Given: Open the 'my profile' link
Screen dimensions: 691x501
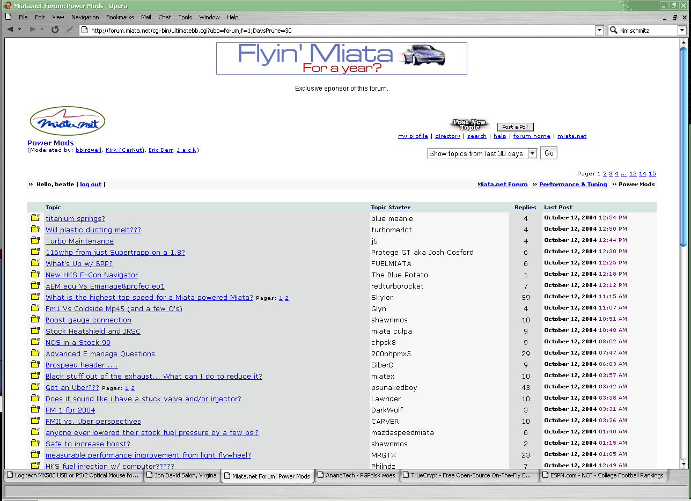Looking at the screenshot, I should pos(413,136).
